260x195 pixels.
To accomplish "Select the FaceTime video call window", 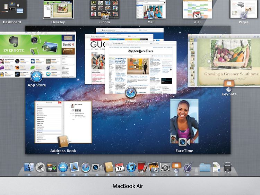I will (184, 121).
